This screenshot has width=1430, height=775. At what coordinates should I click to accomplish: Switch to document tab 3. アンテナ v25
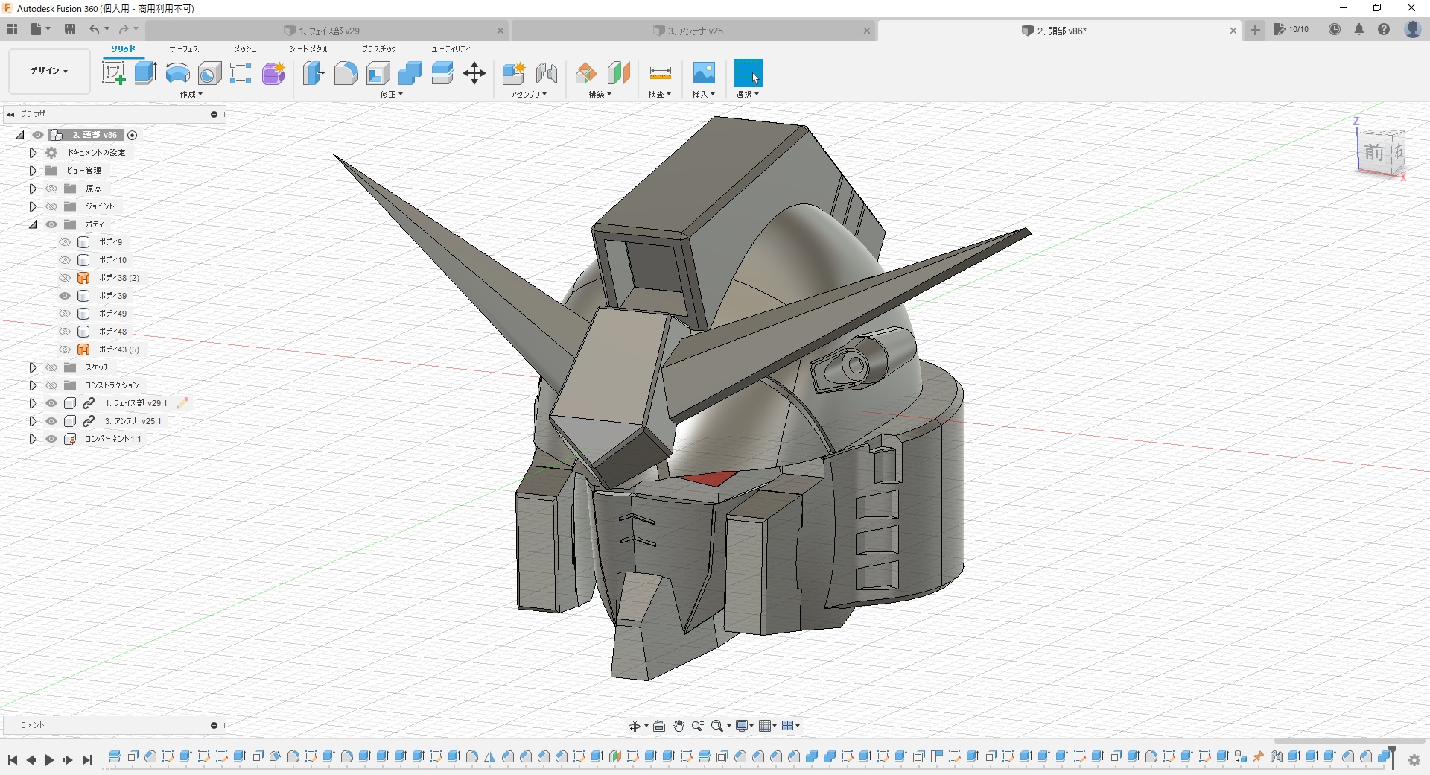click(x=695, y=31)
